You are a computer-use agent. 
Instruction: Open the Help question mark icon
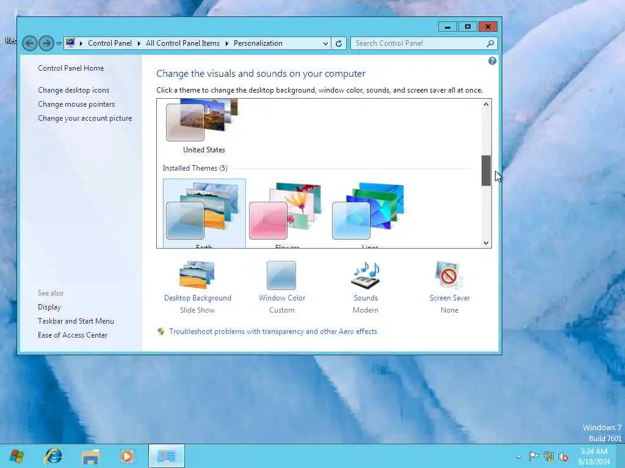click(493, 61)
